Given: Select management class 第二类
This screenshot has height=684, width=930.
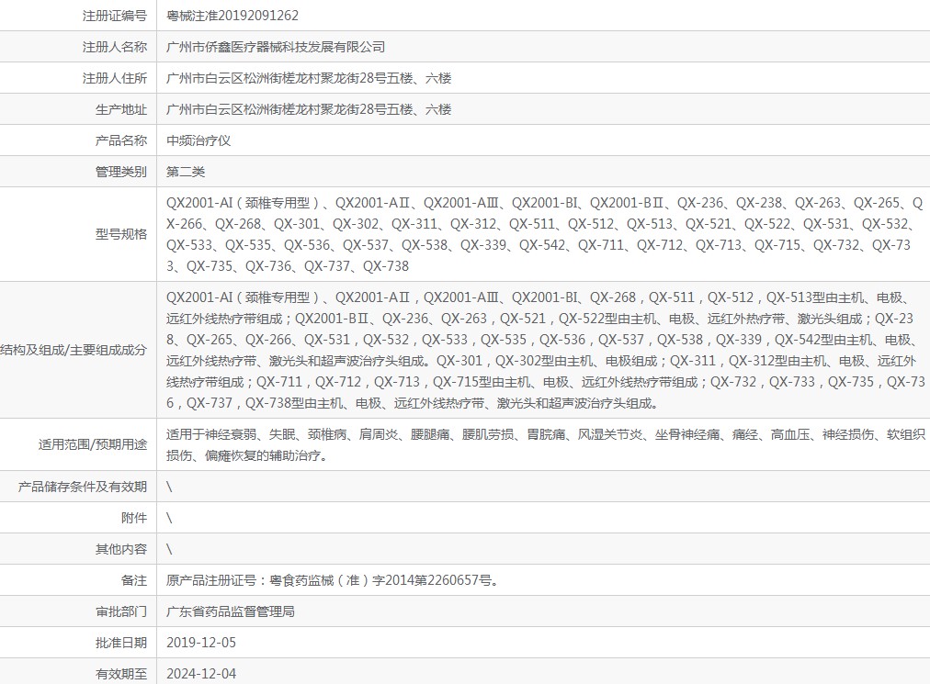Looking at the screenshot, I should (x=186, y=172).
